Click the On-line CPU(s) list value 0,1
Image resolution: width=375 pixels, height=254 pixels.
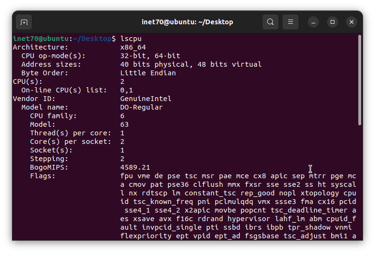(126, 91)
